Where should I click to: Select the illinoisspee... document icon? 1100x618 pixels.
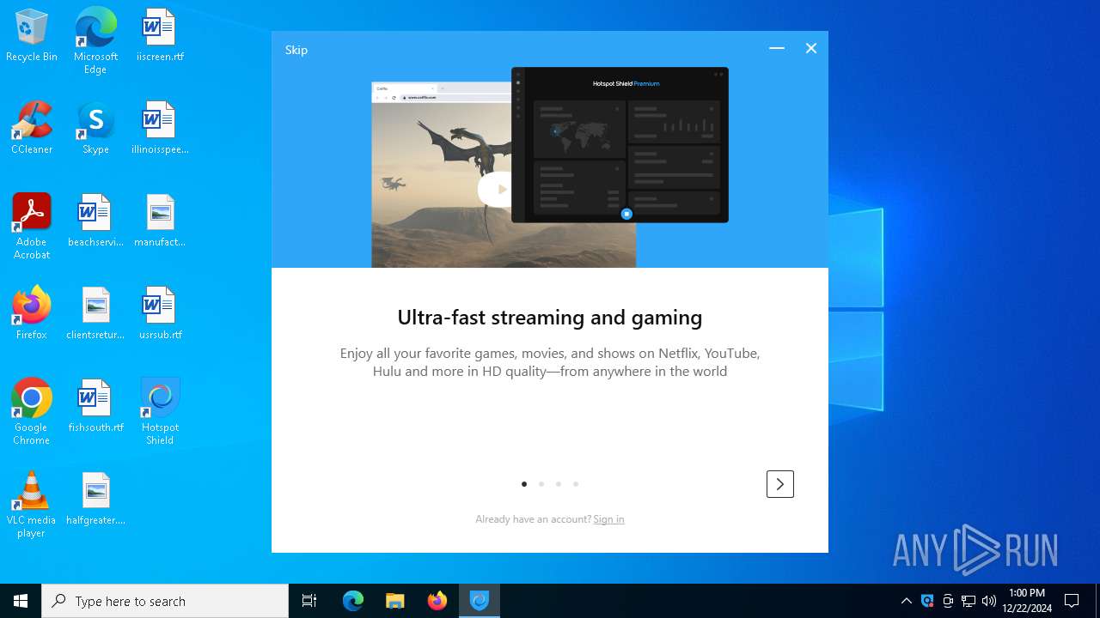pos(160,129)
